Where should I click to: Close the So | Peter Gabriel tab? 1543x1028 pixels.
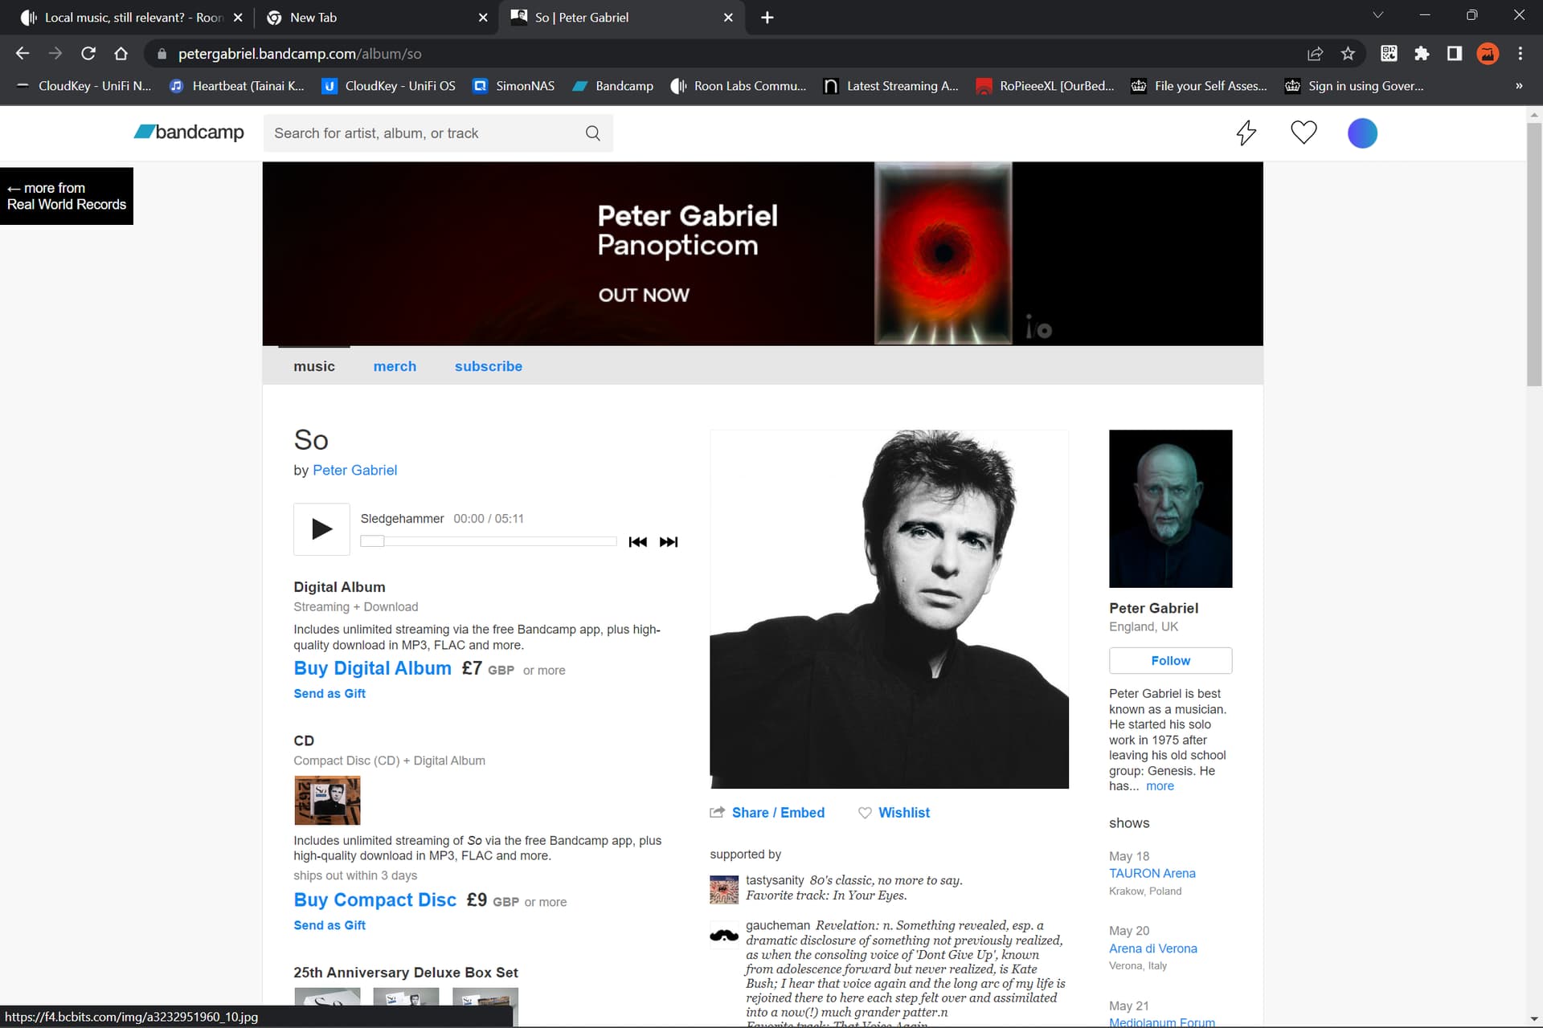click(728, 18)
